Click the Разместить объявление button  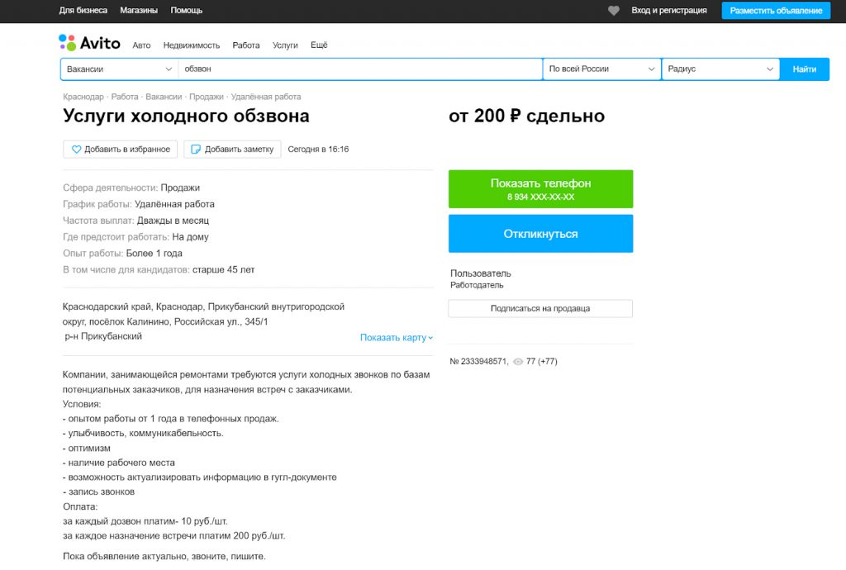click(x=775, y=10)
